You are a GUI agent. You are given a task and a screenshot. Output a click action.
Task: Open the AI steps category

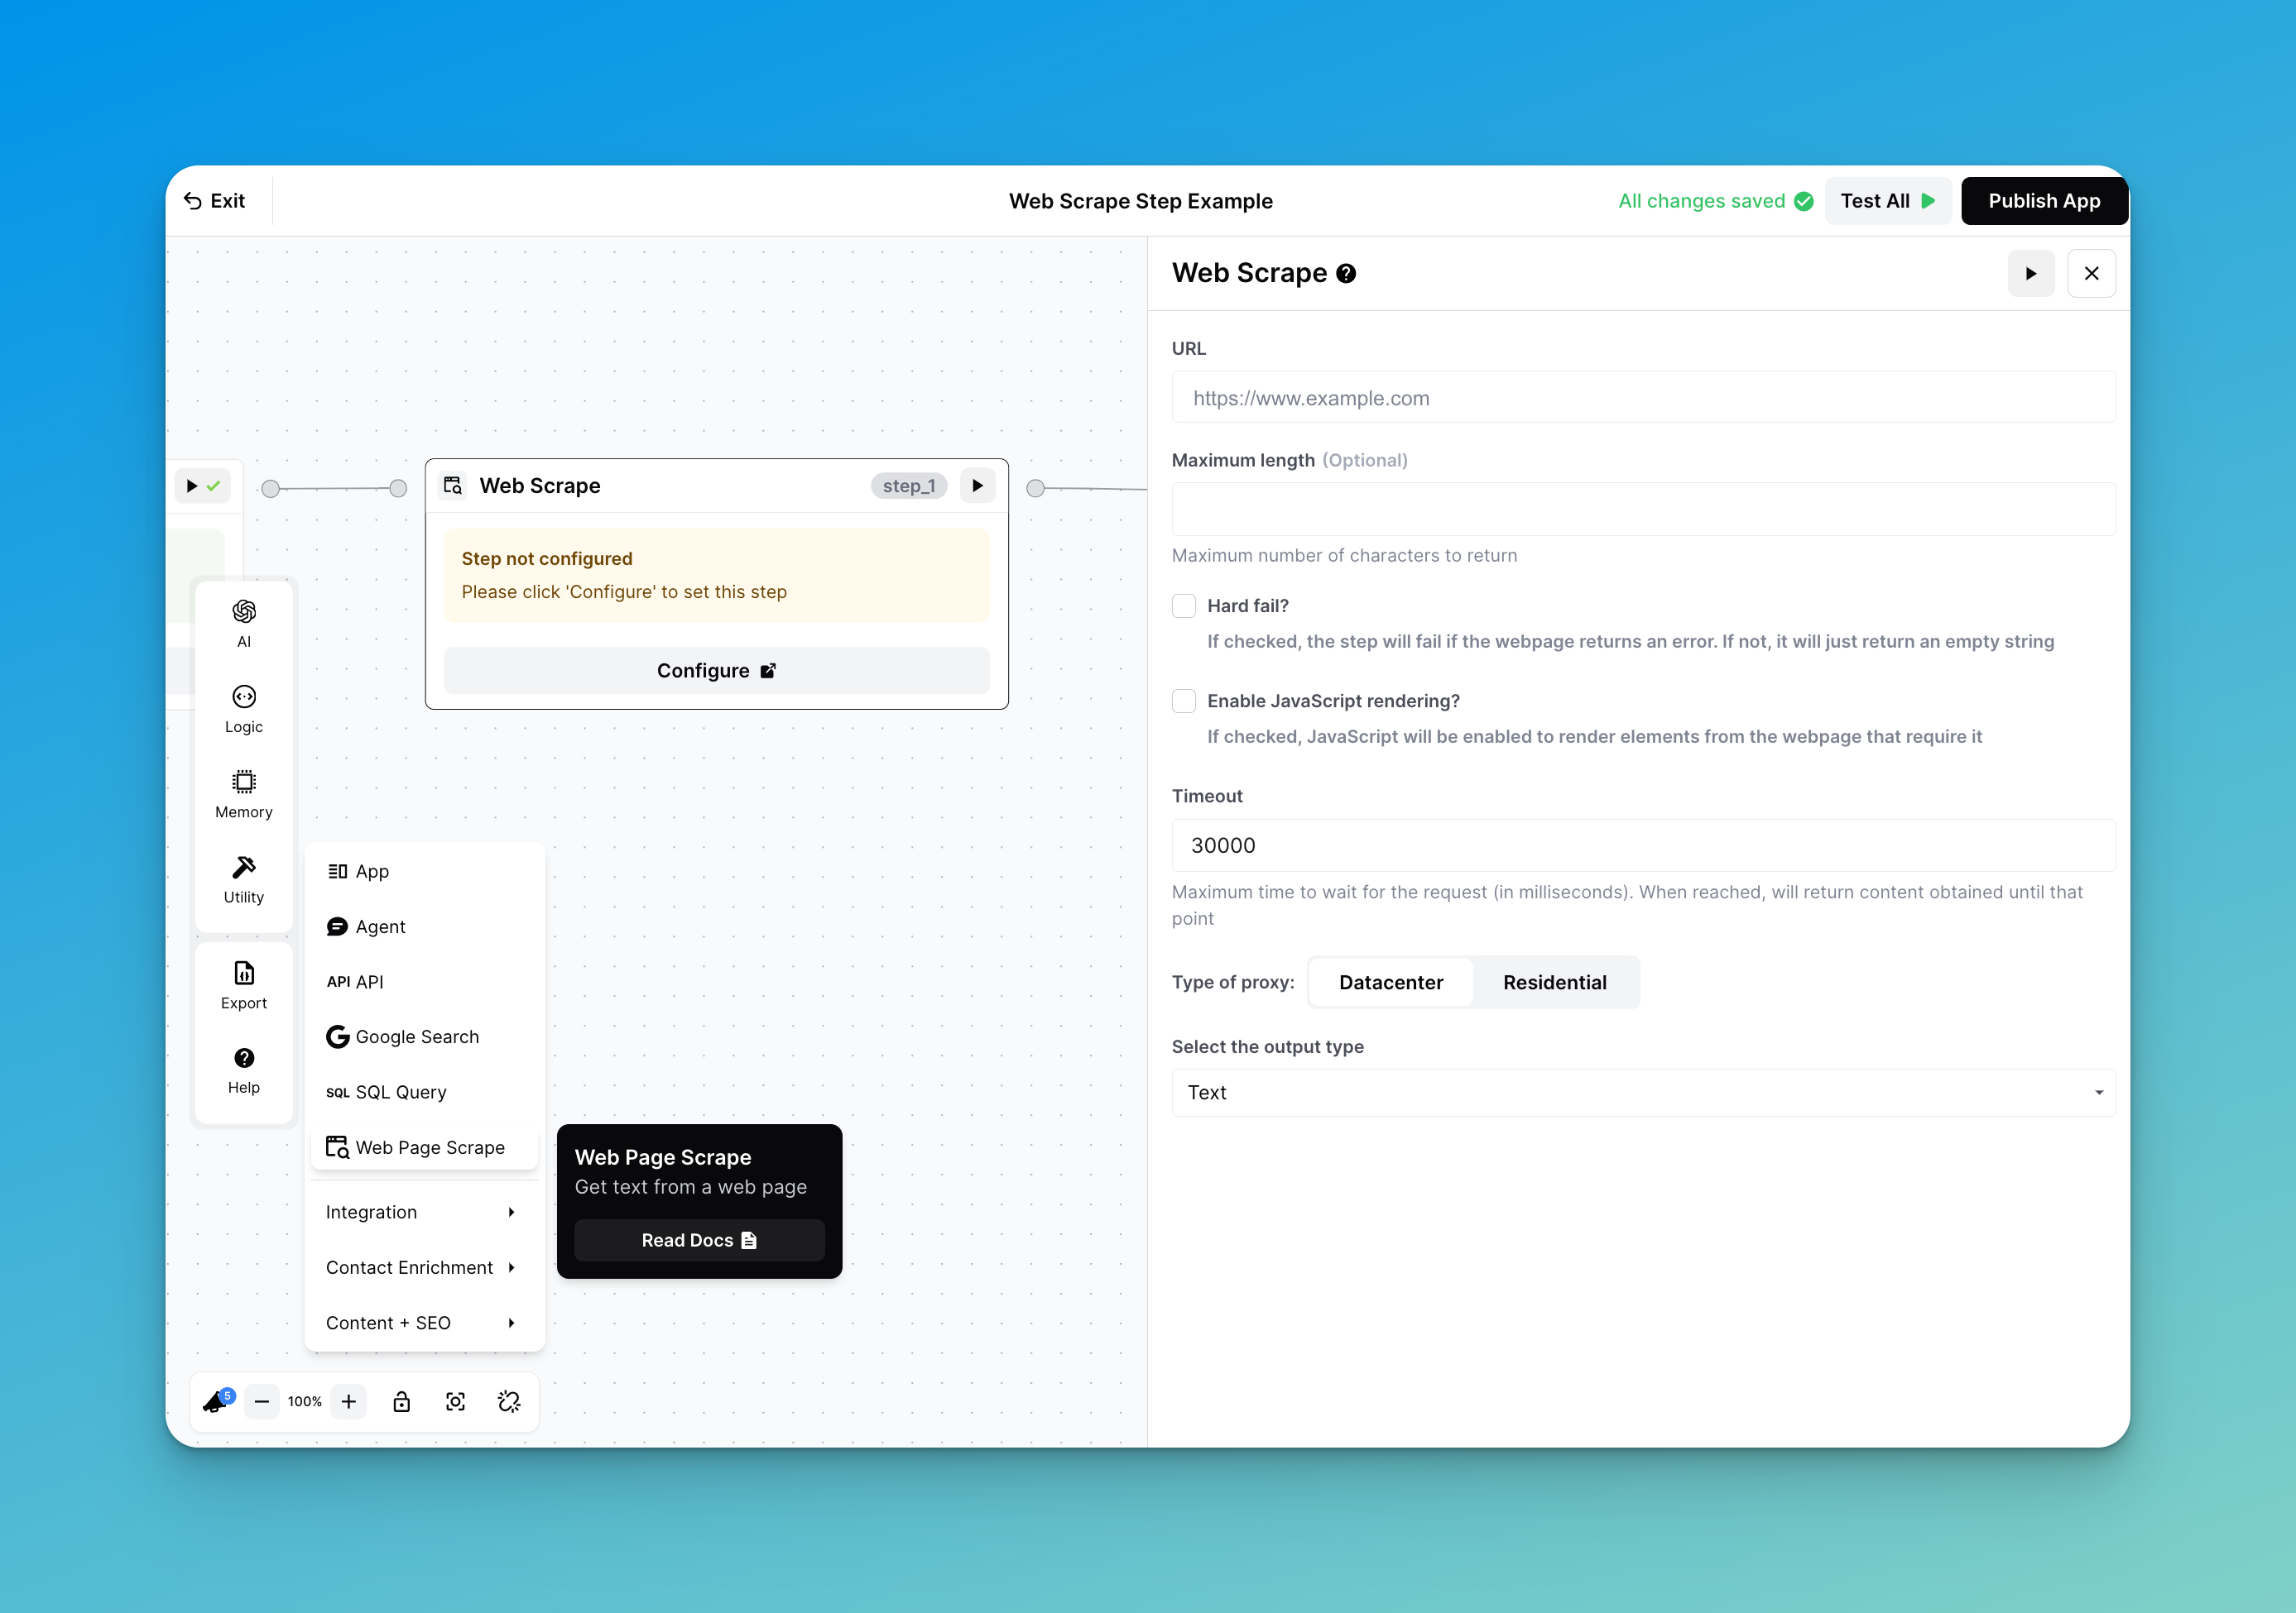click(x=243, y=623)
